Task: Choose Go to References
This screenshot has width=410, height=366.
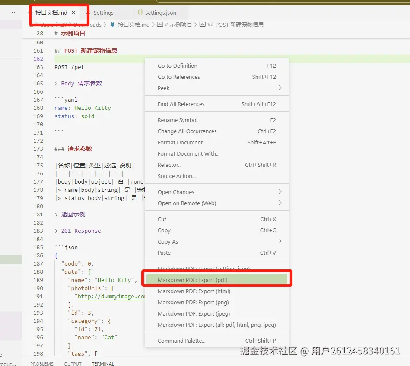Action: [217, 77]
